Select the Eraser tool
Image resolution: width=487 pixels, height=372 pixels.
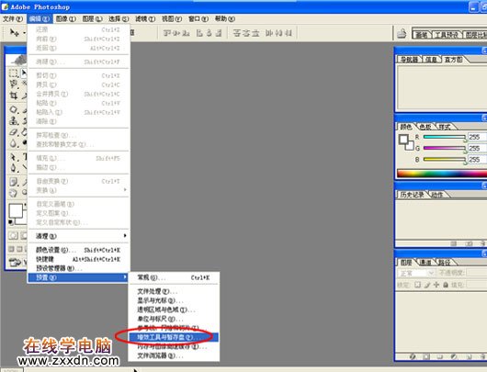point(14,132)
